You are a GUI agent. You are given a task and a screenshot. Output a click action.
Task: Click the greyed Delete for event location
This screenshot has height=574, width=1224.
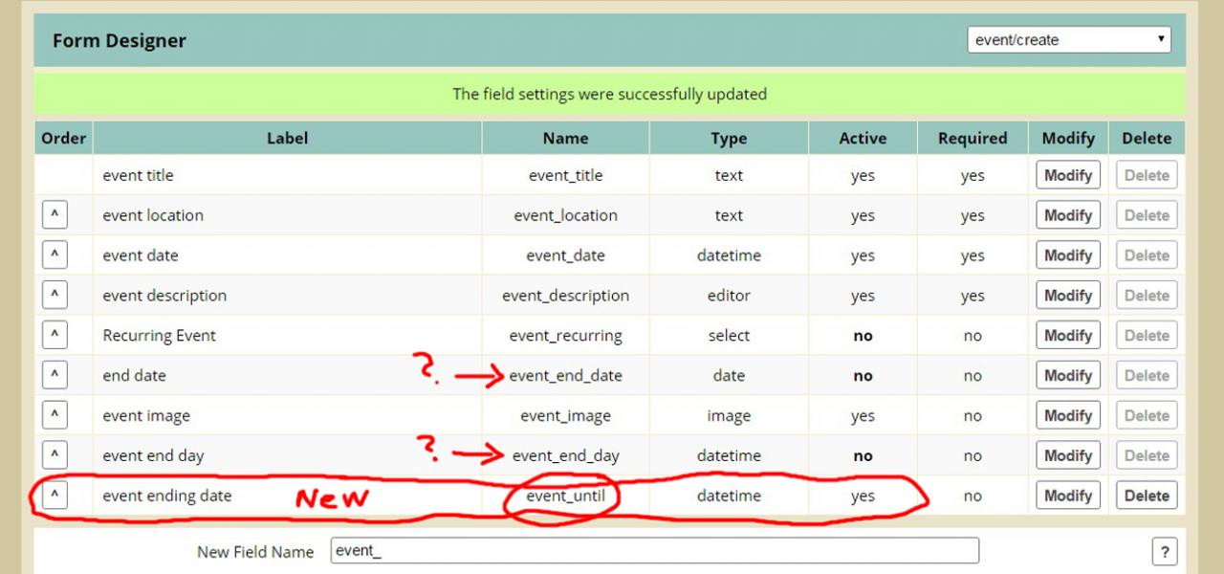pyautogui.click(x=1147, y=215)
